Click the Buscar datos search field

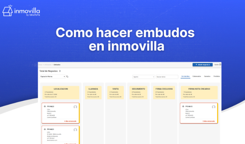click(x=167, y=77)
